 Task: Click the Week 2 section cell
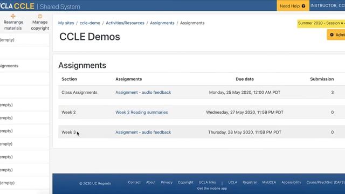point(68,112)
